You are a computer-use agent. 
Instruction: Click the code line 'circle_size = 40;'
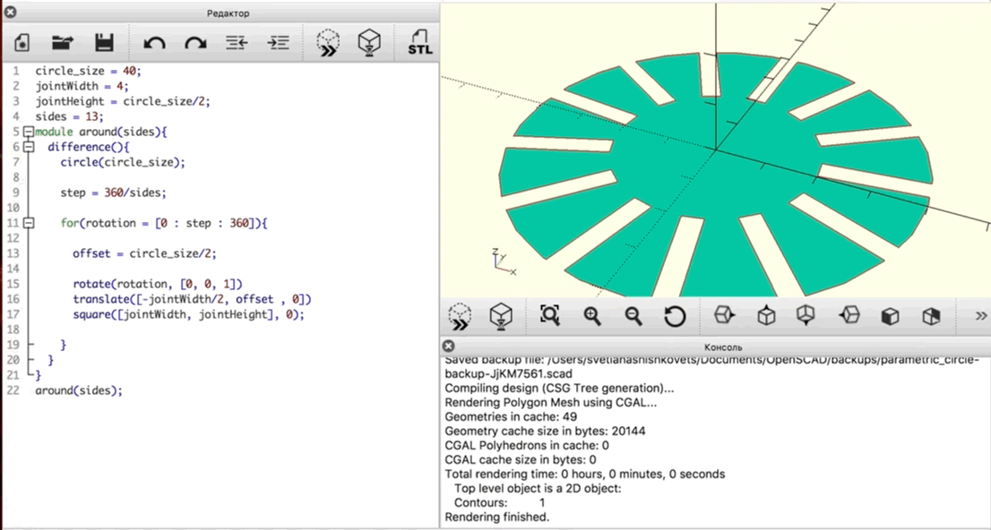tap(89, 71)
